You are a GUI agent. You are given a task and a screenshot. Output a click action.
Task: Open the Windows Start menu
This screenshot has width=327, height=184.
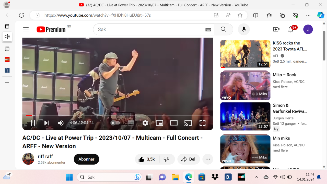[69, 177]
